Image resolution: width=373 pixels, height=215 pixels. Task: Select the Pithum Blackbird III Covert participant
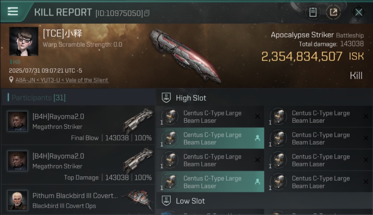tap(78, 200)
